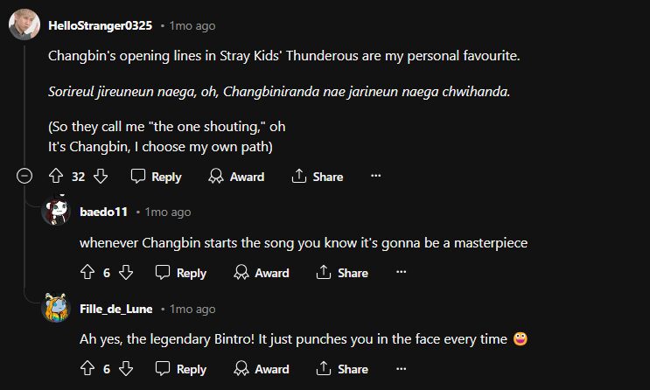This screenshot has width=650, height=390.
Task: Upvote HelloStranger0325's comment
Action: 56,177
